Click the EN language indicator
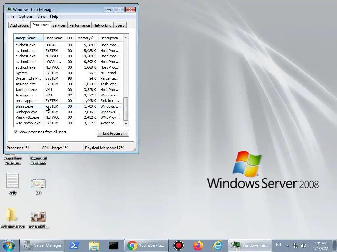The image size is (337, 252). click(278, 245)
